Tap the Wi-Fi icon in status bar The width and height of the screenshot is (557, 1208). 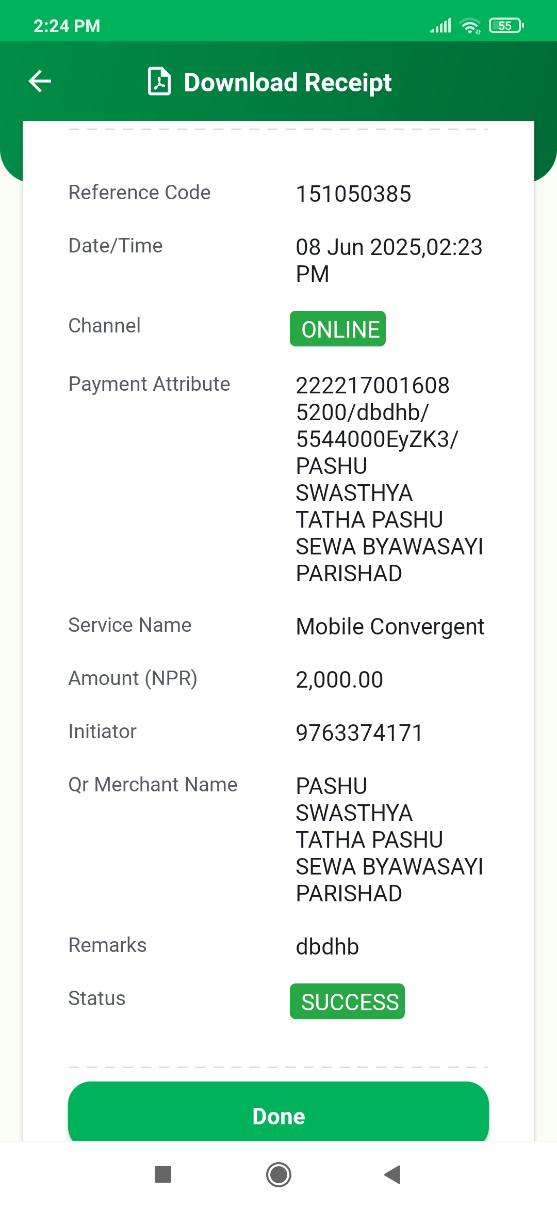pyautogui.click(x=470, y=26)
